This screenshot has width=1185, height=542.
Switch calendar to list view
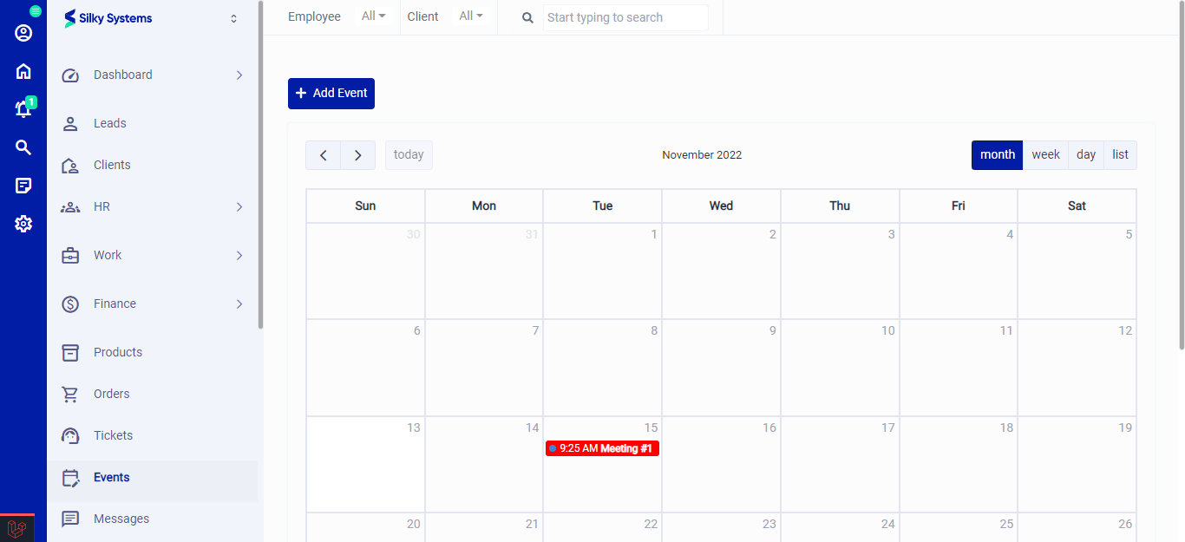pos(1120,155)
